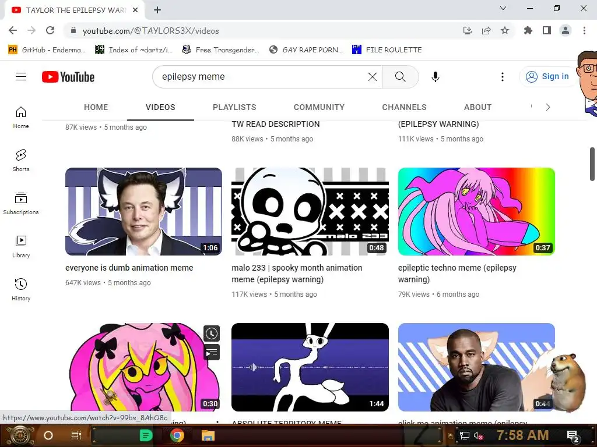
Task: Open 'epileptic techno meme' video title
Action: [457, 274]
